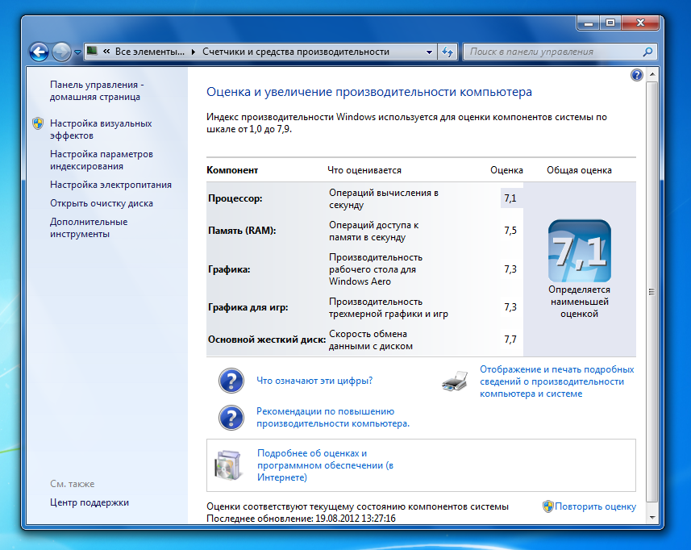Click the question icon for 'Что означают эти цифры?'
This screenshot has height=550, width=691.
tap(231, 381)
